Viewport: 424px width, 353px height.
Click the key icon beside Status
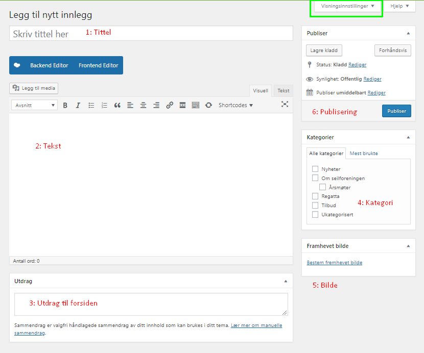click(x=310, y=65)
